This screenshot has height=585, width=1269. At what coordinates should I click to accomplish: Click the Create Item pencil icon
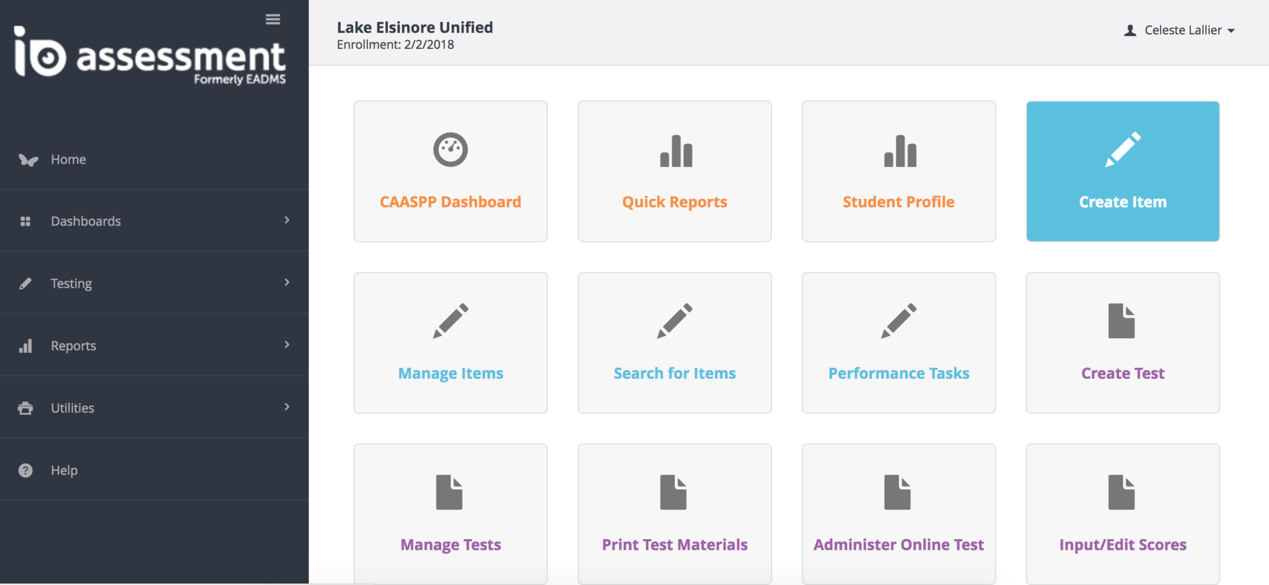(1123, 149)
